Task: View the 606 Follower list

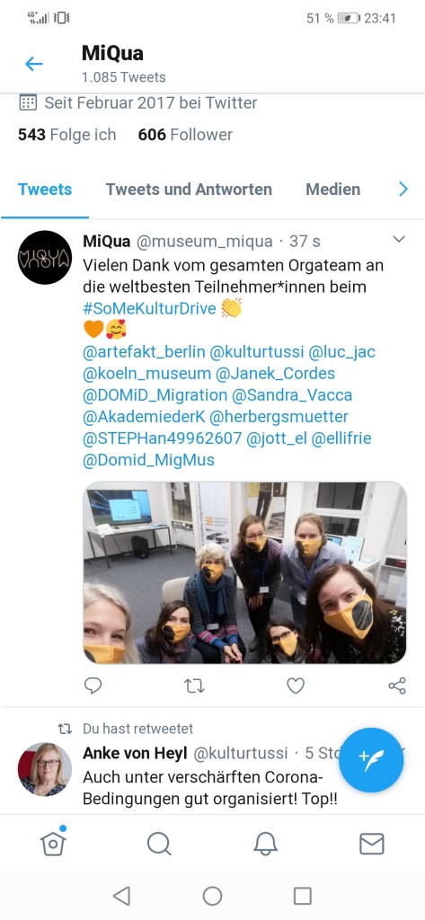Action: (x=185, y=135)
